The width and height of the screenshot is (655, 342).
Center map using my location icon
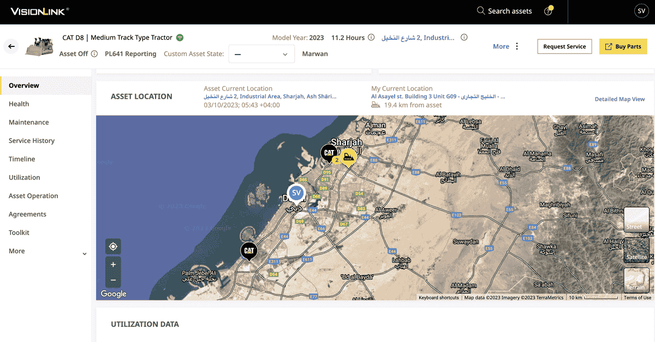(113, 247)
